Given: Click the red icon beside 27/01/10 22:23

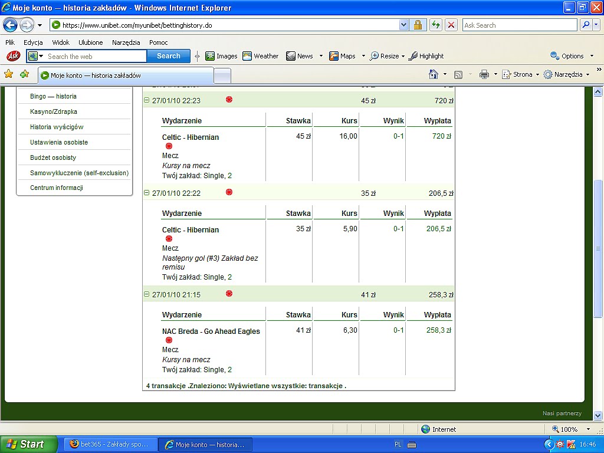Looking at the screenshot, I should click(x=229, y=100).
